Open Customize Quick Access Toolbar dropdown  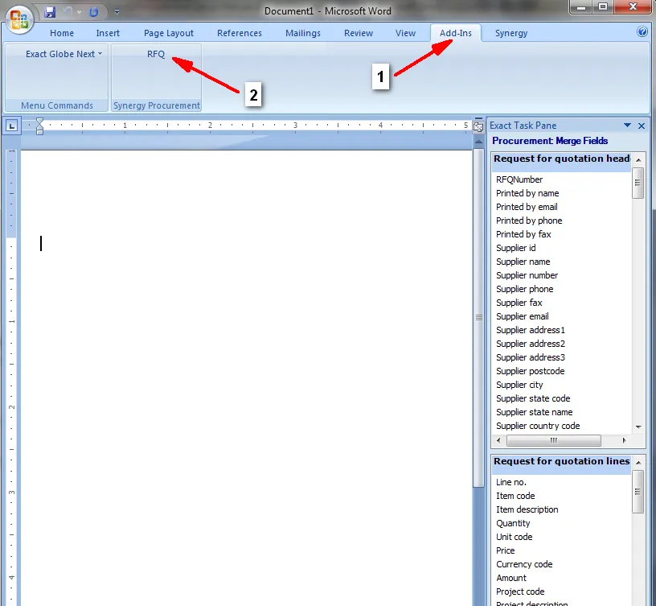tap(117, 12)
